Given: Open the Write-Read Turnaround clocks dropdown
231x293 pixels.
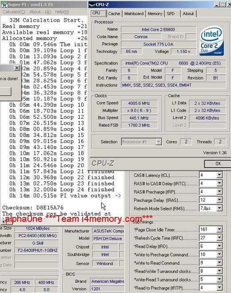Looking at the screenshot, I should [x=219, y=279].
